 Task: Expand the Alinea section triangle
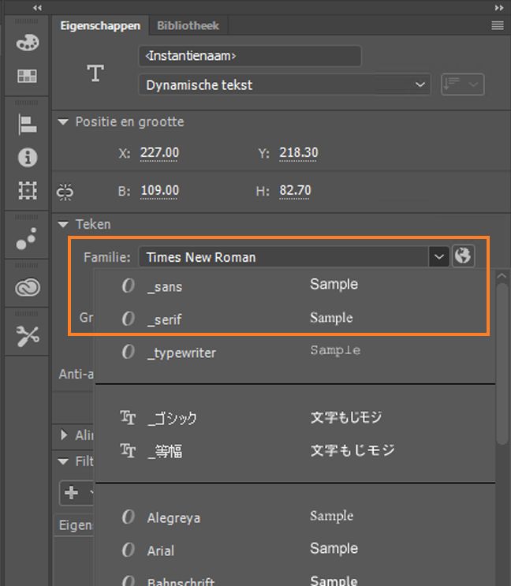pyautogui.click(x=64, y=435)
